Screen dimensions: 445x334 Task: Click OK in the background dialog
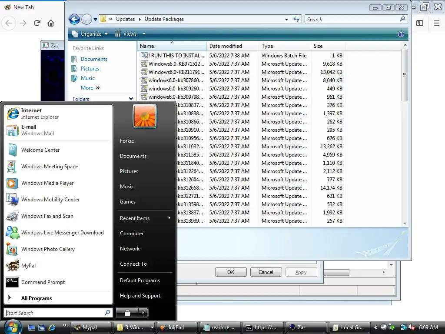pyautogui.click(x=231, y=272)
